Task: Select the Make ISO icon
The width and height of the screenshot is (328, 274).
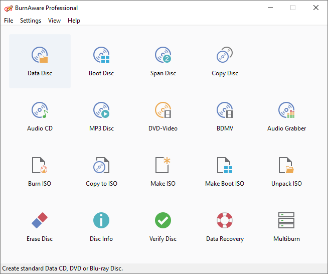Action: 163,166
